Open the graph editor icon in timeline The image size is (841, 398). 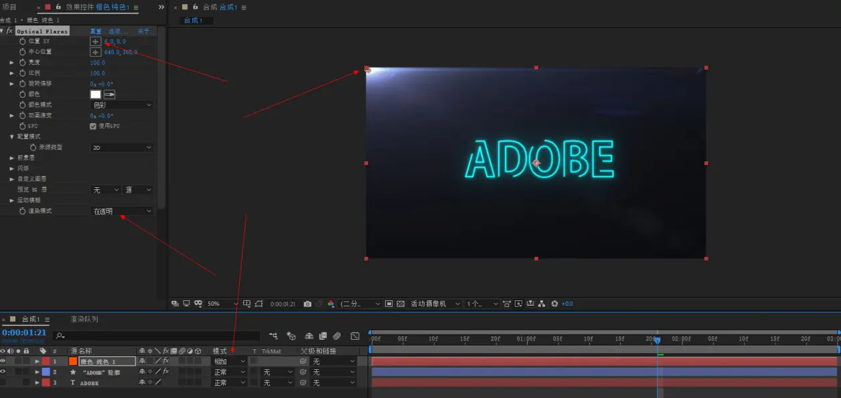[355, 336]
